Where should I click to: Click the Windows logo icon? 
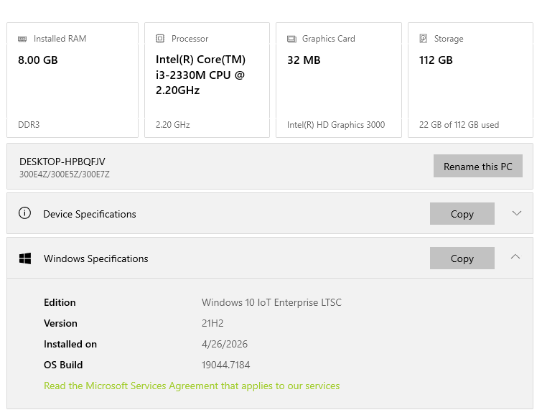25,258
